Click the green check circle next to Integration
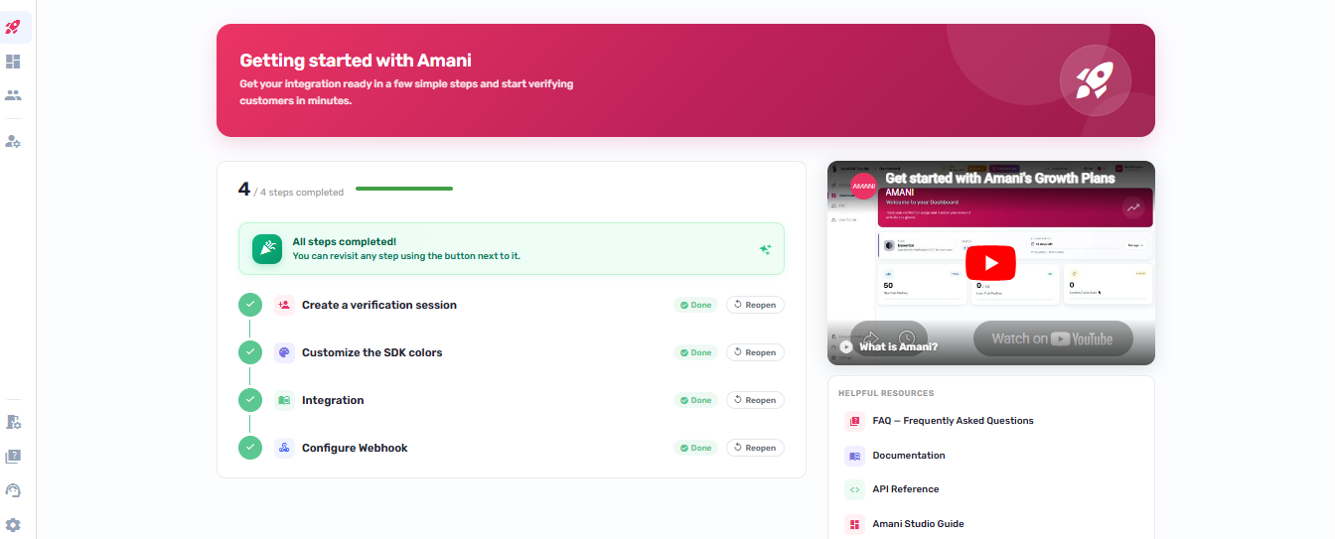Screen dimensions: 1335x539 pos(250,400)
